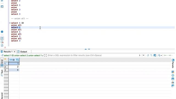
Task: Open the references panel icon with orange pin
Action: coord(173,82)
